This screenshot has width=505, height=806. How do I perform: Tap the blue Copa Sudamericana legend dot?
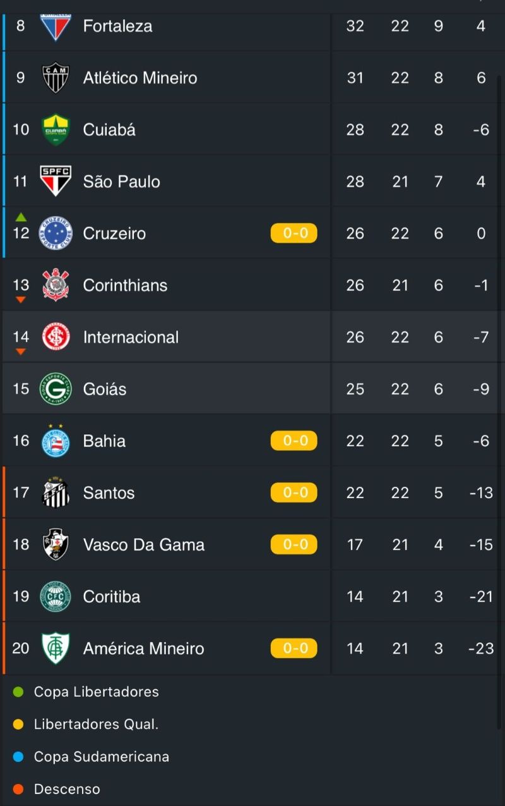click(x=18, y=757)
